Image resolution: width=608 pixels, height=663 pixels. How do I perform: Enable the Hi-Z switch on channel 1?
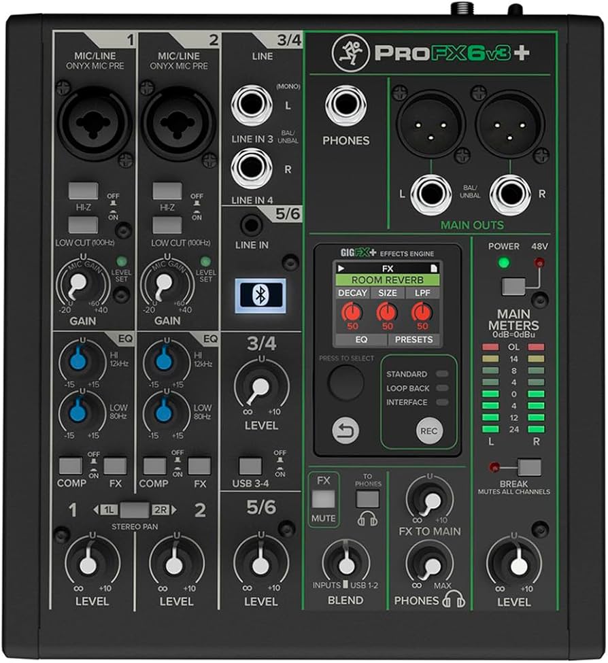click(x=82, y=190)
